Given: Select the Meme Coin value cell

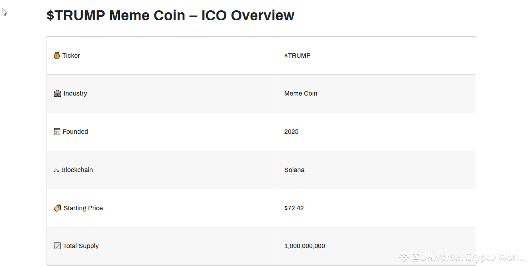Looking at the screenshot, I should tap(300, 94).
